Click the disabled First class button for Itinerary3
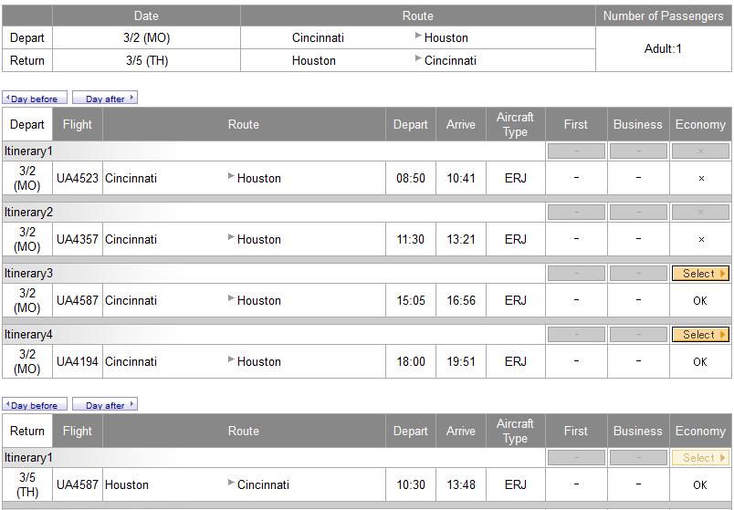Viewport: 734px width, 510px height. [576, 273]
